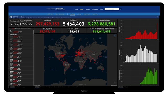The width and height of the screenshot is (168, 94).
Task: Click the search magnifier icon
Action: (120, 9)
